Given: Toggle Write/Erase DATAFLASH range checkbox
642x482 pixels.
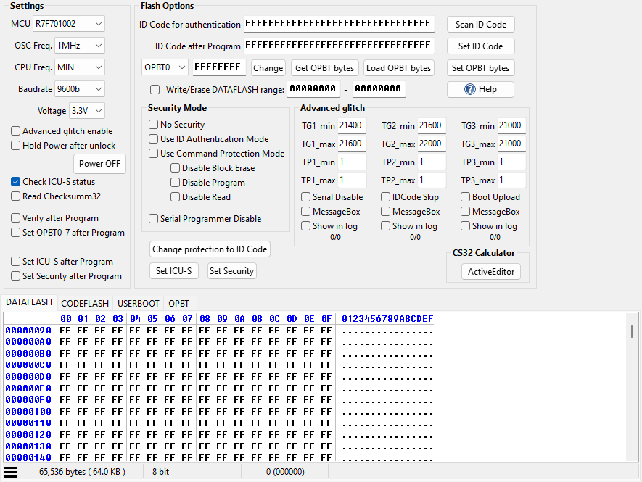Looking at the screenshot, I should pyautogui.click(x=155, y=90).
